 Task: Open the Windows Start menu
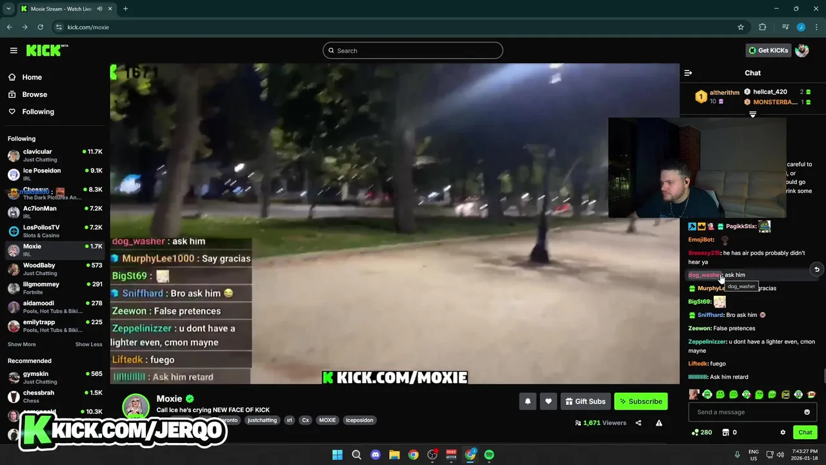(x=337, y=455)
